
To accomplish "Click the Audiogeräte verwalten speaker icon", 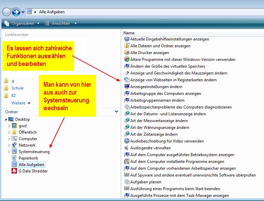I will tap(127, 148).
